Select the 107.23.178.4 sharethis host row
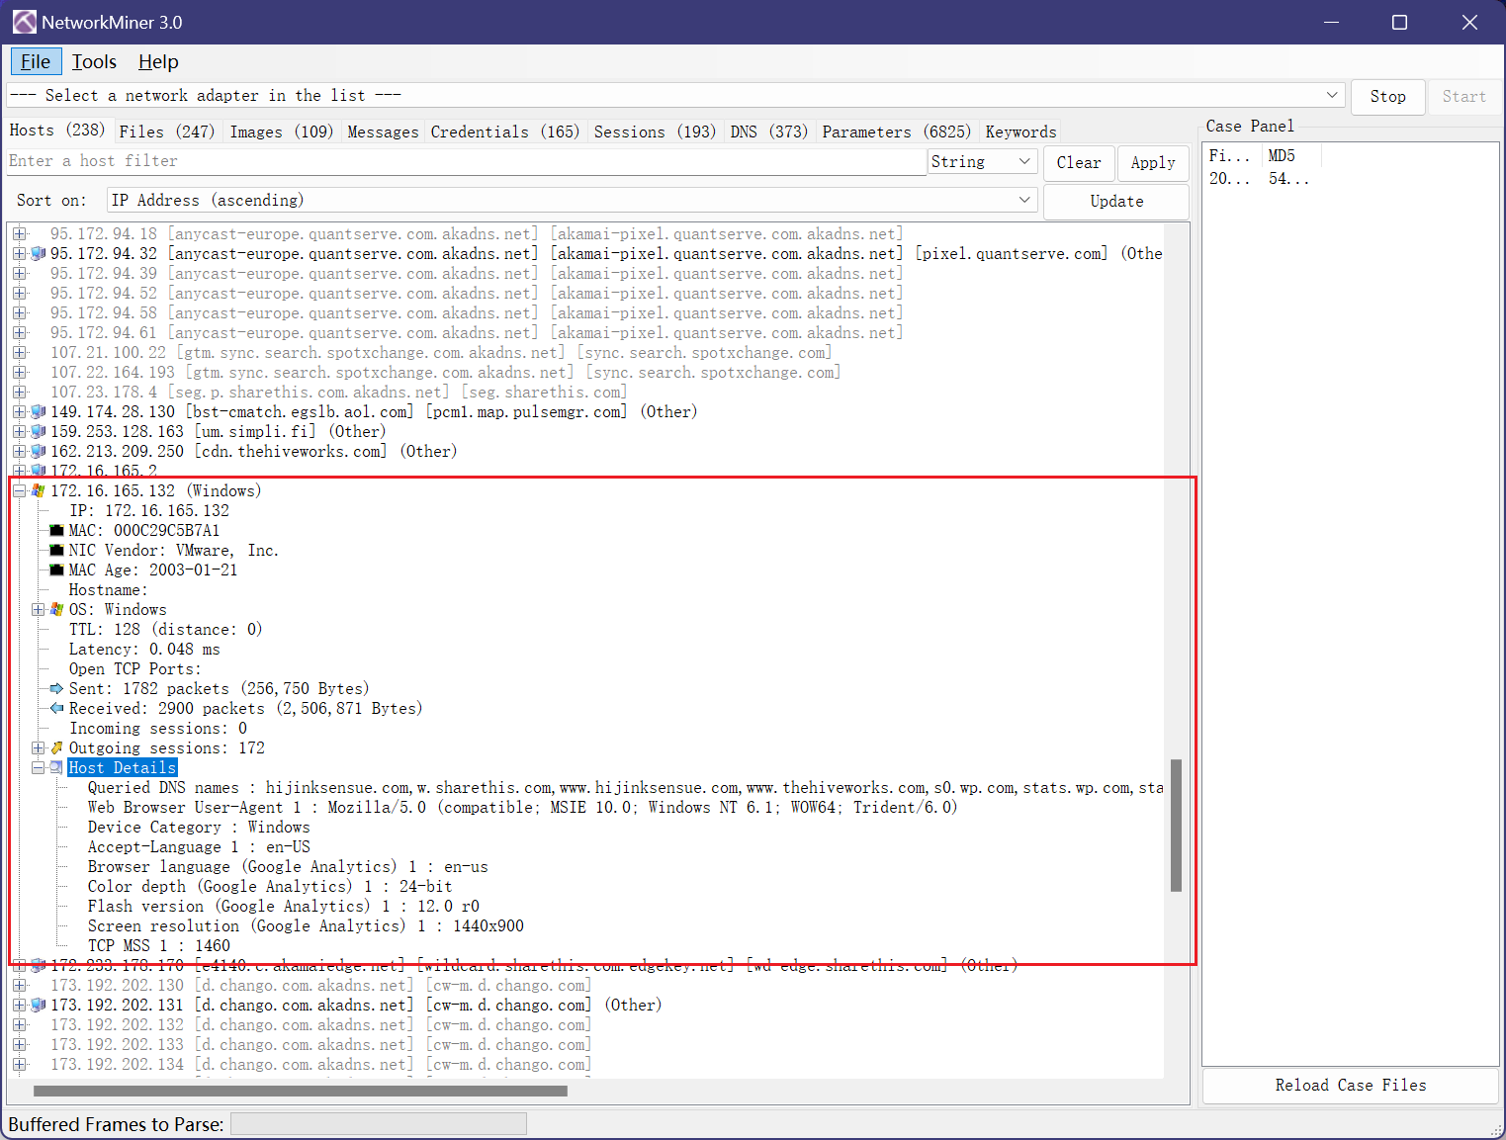Screen dimensions: 1506x1140 tap(338, 392)
